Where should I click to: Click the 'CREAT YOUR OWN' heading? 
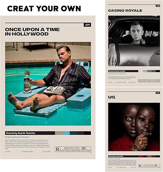point(44,9)
